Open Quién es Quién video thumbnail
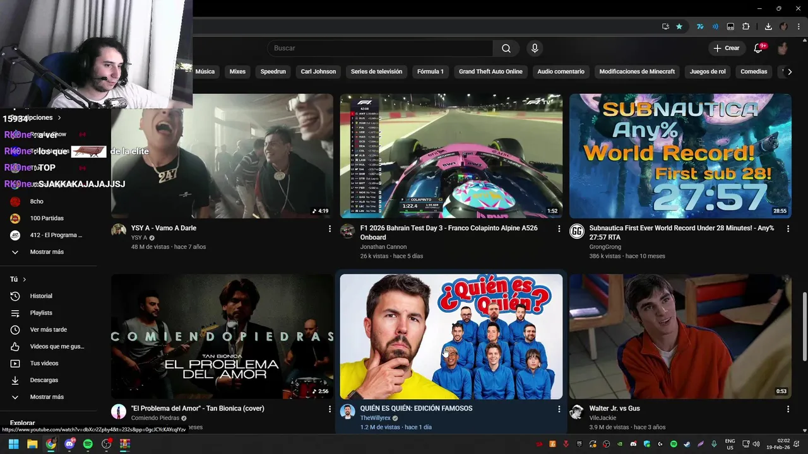Image resolution: width=808 pixels, height=454 pixels. pyautogui.click(x=451, y=336)
